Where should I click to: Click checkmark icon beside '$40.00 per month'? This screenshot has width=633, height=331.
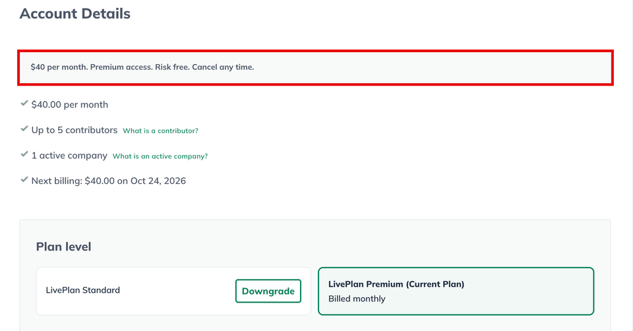point(24,104)
